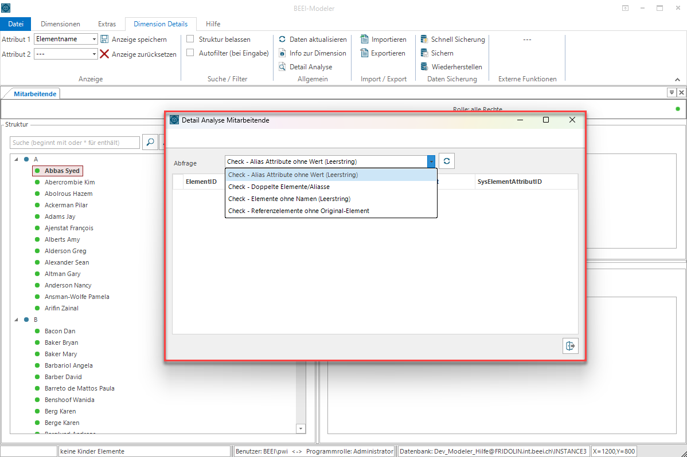Toggle Autofilter (bei Eingabe) checkbox
The image size is (687, 457).
190,53
